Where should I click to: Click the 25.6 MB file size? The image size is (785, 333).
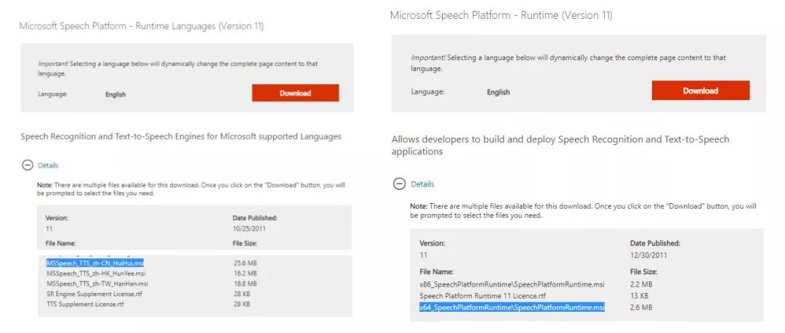pyautogui.click(x=246, y=263)
